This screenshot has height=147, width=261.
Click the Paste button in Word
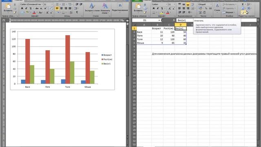8,8
